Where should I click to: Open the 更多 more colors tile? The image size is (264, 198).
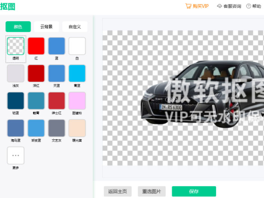[x=16, y=155]
